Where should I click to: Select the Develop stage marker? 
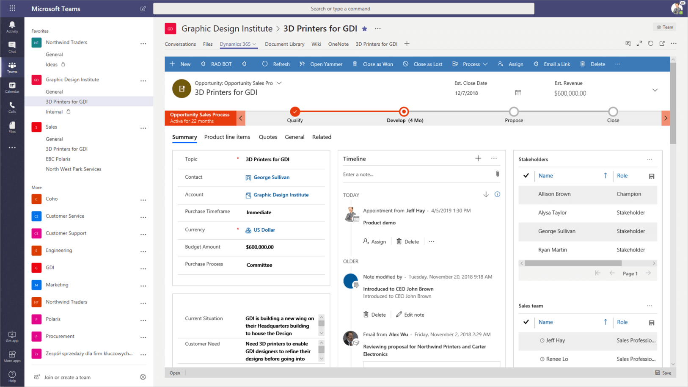[404, 111]
